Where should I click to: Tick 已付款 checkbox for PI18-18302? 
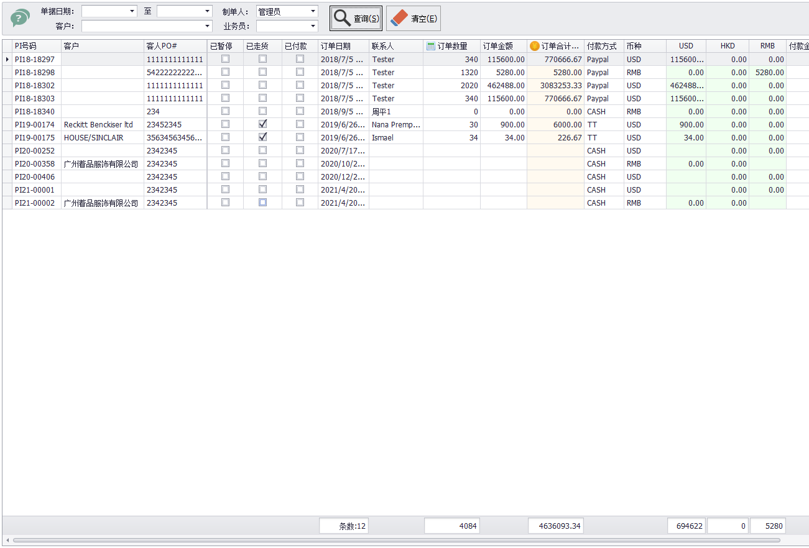click(x=300, y=85)
